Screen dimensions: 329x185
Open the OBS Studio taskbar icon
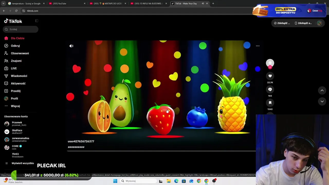[214, 181]
